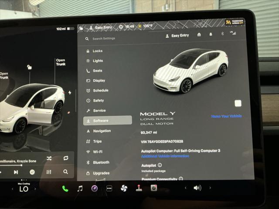Tap the white Model Y image in settings
This screenshot has width=279, height=209.
191,71
